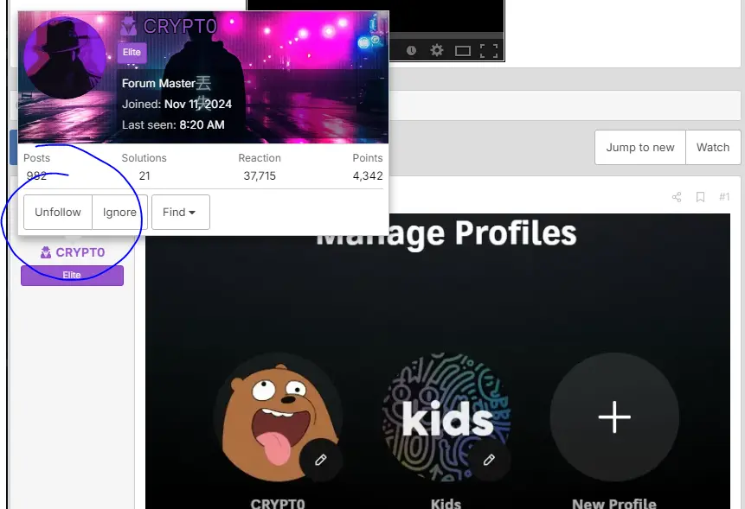Open the Find dropdown in the member card
Viewport: 745px width, 509px height.
coord(181,212)
